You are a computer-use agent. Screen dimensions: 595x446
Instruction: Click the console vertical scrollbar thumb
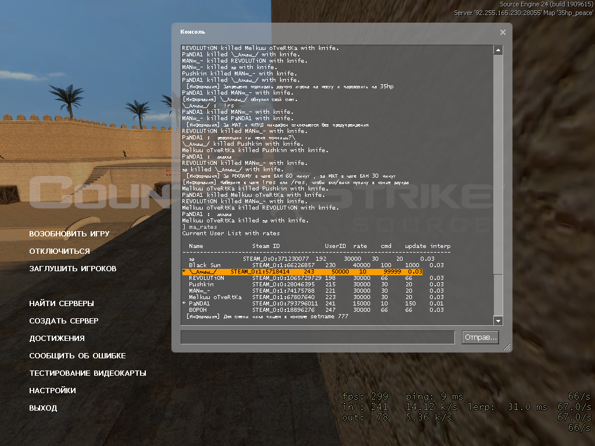click(498, 294)
